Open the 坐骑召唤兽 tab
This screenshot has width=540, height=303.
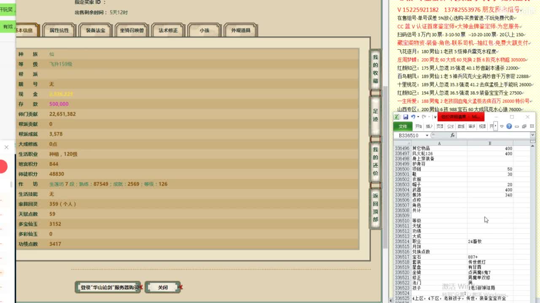[x=131, y=30]
